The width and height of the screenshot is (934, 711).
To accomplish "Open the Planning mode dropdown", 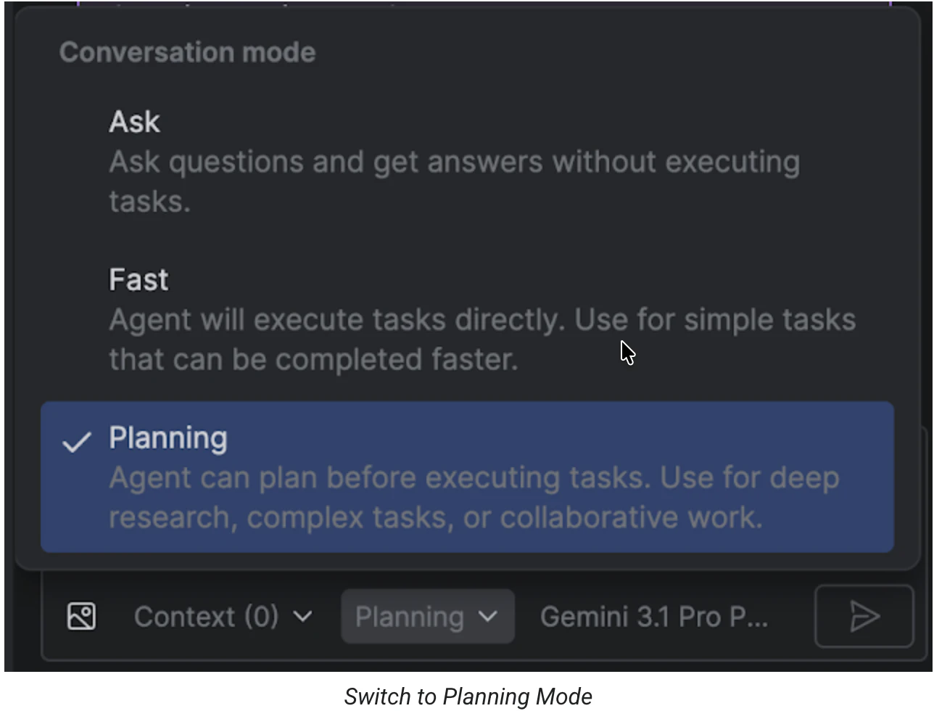I will tap(427, 616).
